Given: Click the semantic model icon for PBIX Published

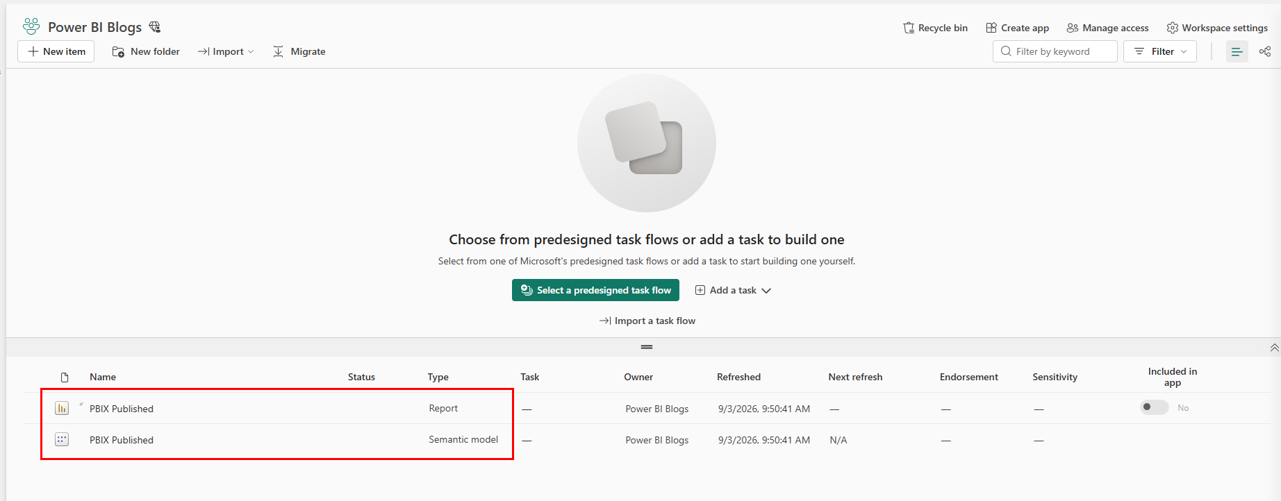Looking at the screenshot, I should pos(62,439).
